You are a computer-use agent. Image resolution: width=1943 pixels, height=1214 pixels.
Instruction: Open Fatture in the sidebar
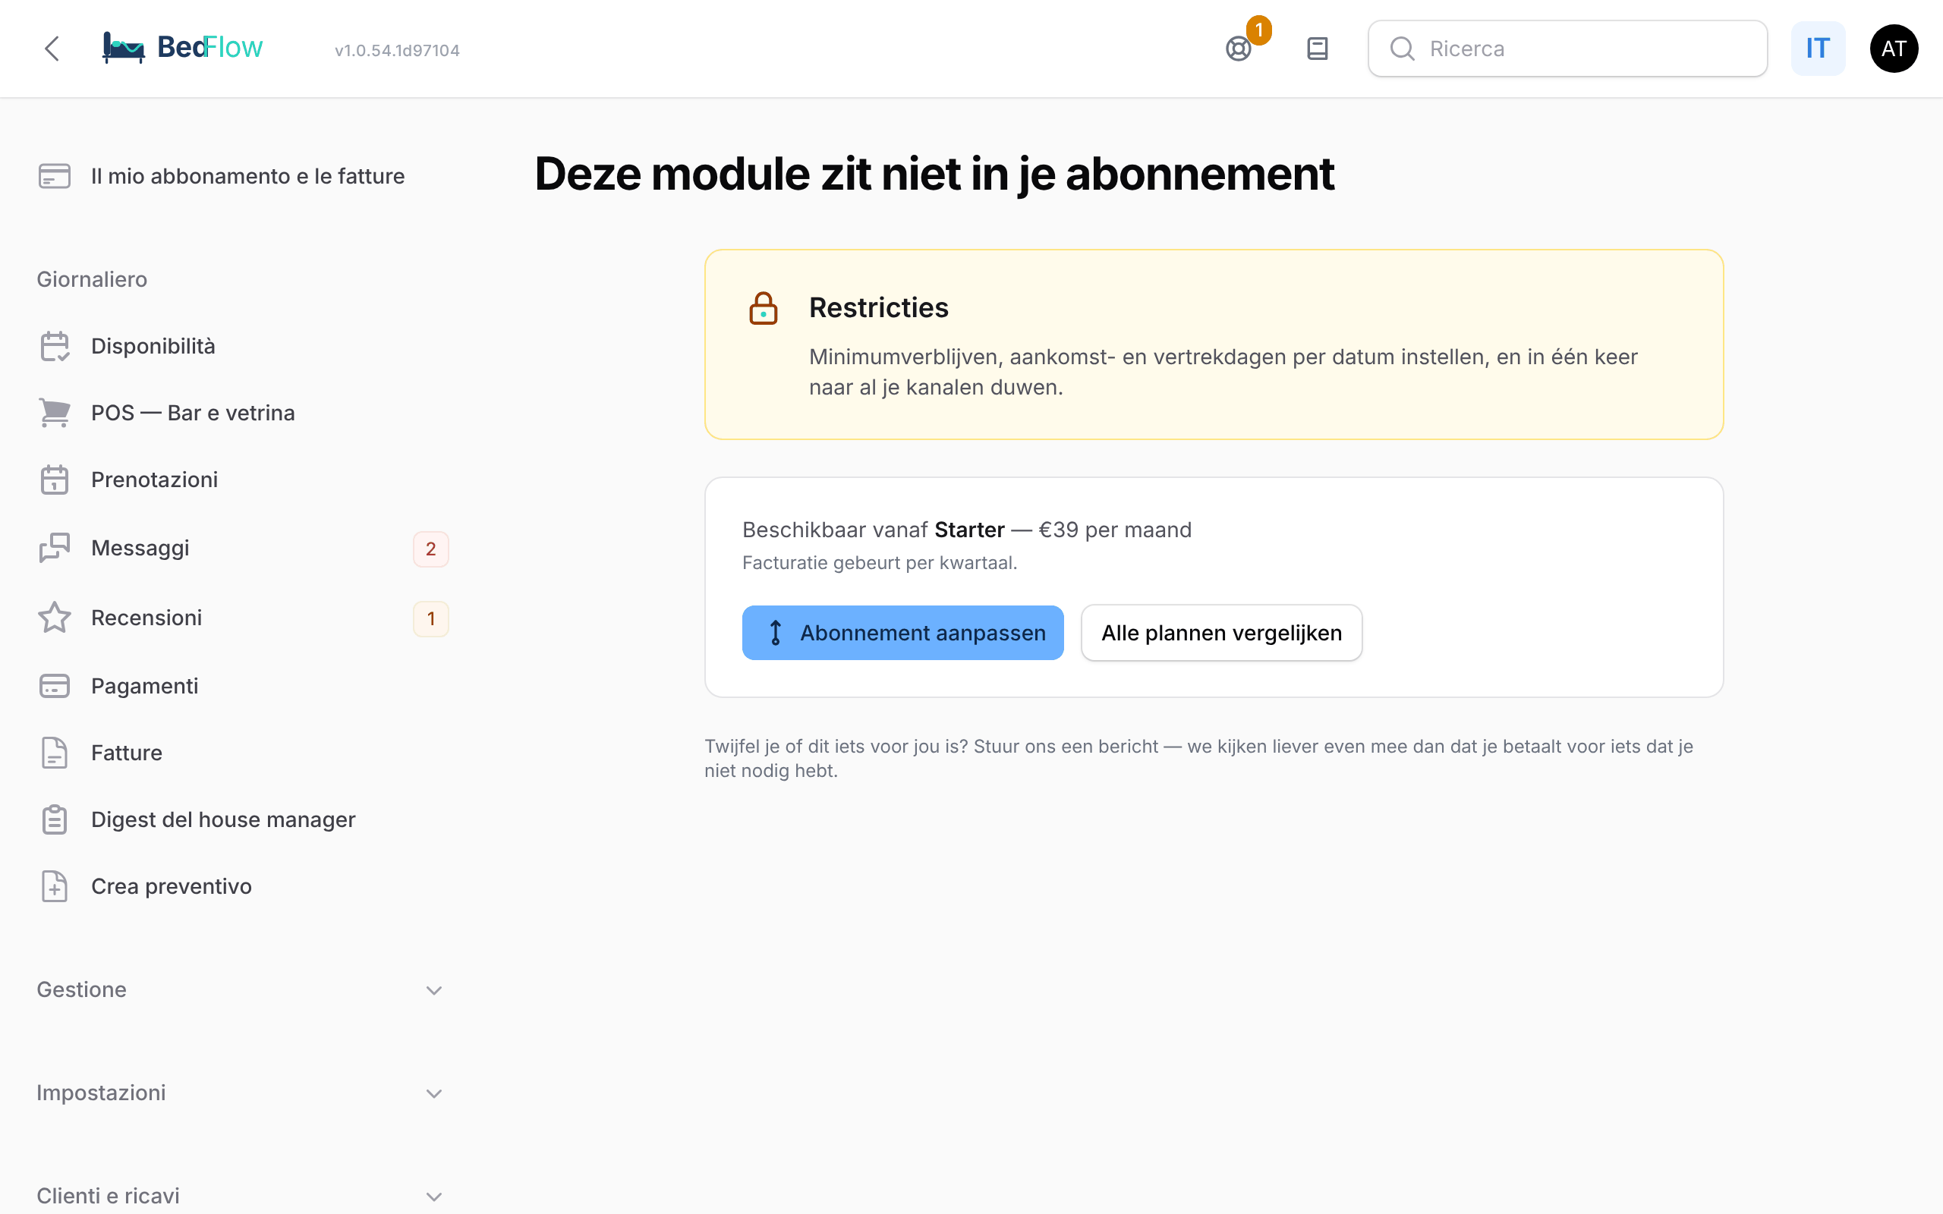[x=127, y=753]
